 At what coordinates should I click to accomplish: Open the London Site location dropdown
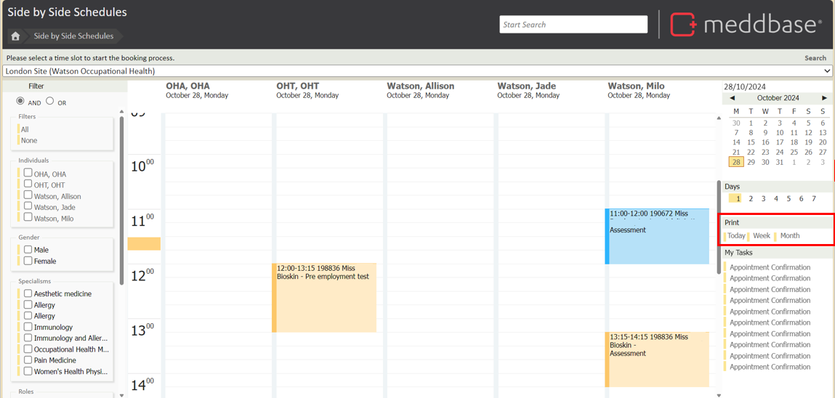pos(417,71)
